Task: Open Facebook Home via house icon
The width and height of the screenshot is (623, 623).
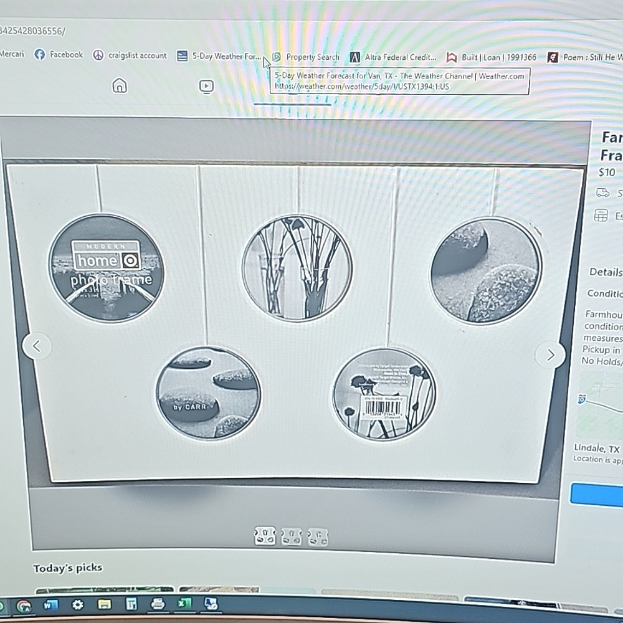Action: click(x=119, y=86)
